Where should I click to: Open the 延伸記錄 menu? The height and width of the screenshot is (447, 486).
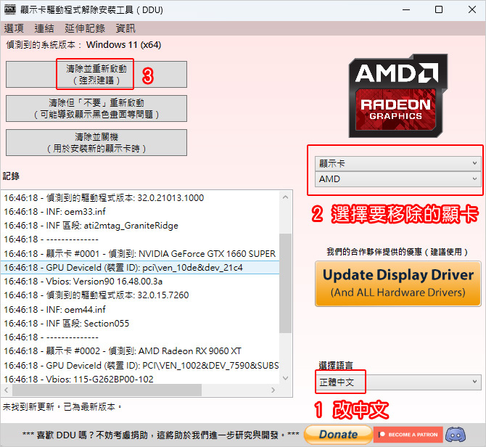point(85,28)
